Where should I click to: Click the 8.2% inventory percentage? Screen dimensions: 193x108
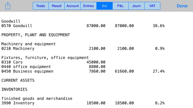pos(160,103)
